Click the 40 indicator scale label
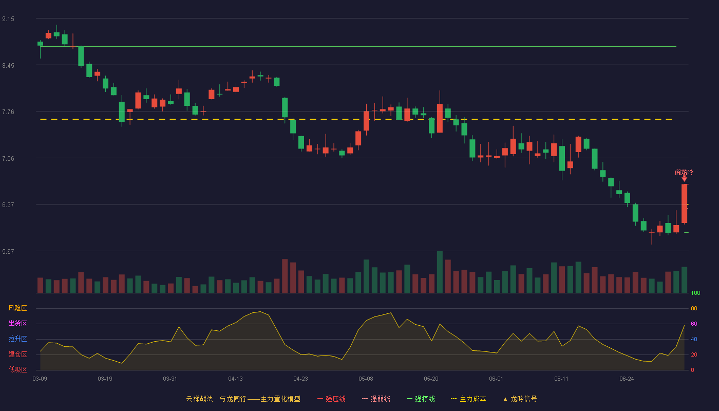 click(694, 339)
